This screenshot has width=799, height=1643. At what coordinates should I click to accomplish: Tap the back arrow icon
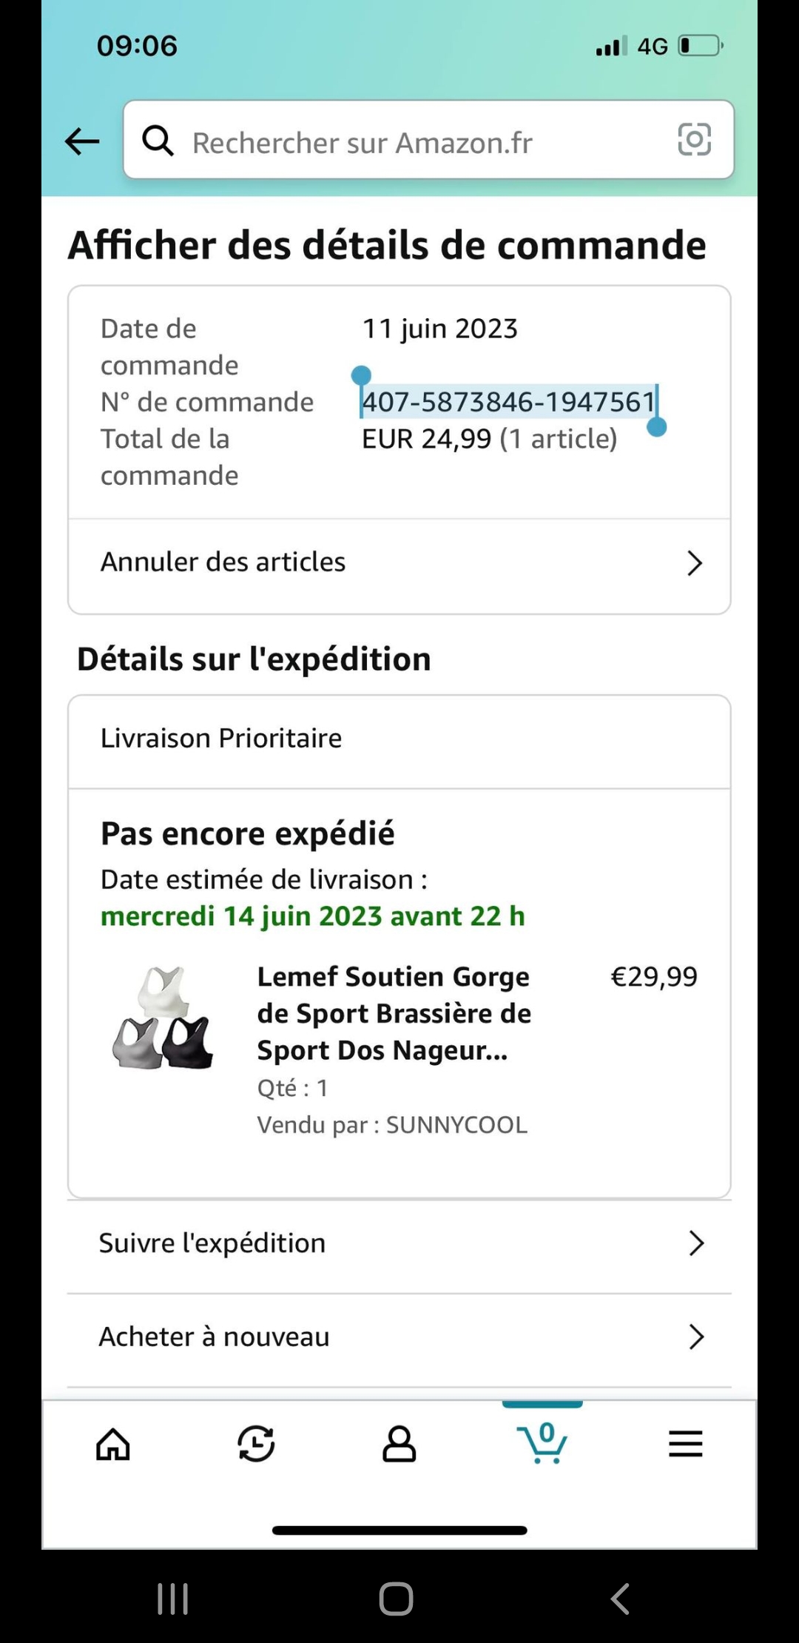pos(82,141)
